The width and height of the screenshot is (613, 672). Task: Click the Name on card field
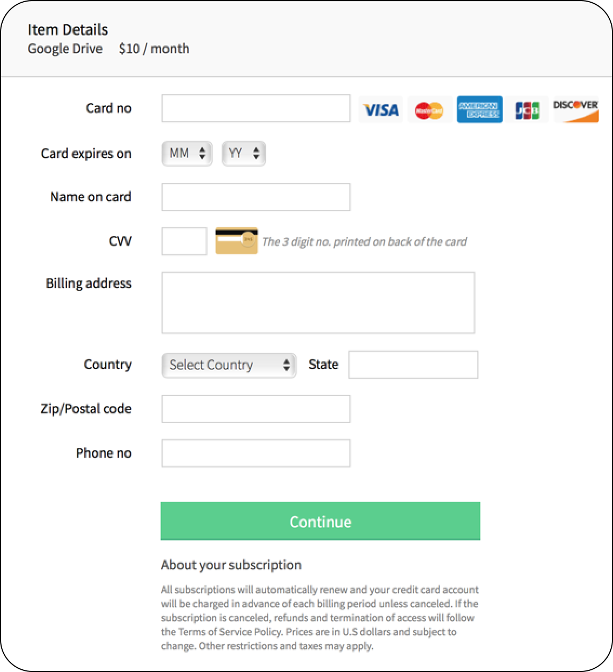[x=256, y=197]
